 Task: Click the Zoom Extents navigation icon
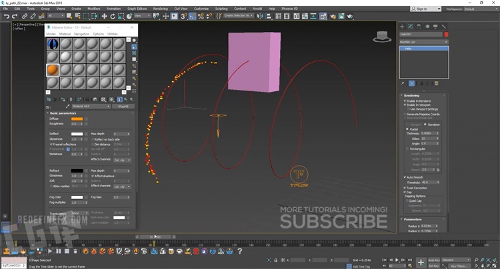tap(488, 260)
